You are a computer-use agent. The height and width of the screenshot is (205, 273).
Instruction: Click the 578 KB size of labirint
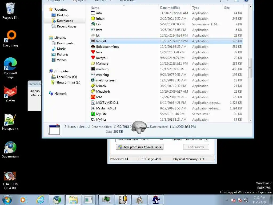tap(237, 41)
